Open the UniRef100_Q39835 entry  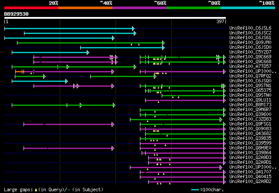(x=250, y=139)
